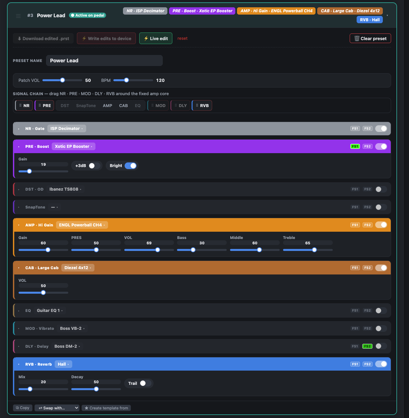This screenshot has height=418, width=409.
Task: Click the FS1 badge on CAB Large Cab row
Action: click(x=355, y=268)
